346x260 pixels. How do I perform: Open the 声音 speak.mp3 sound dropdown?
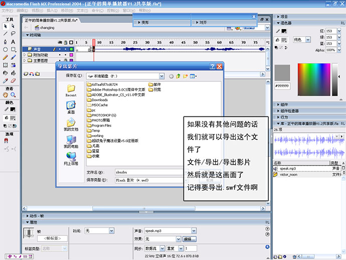click(x=194, y=231)
